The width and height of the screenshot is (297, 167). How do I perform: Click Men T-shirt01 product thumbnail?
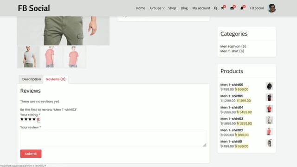(269, 143)
